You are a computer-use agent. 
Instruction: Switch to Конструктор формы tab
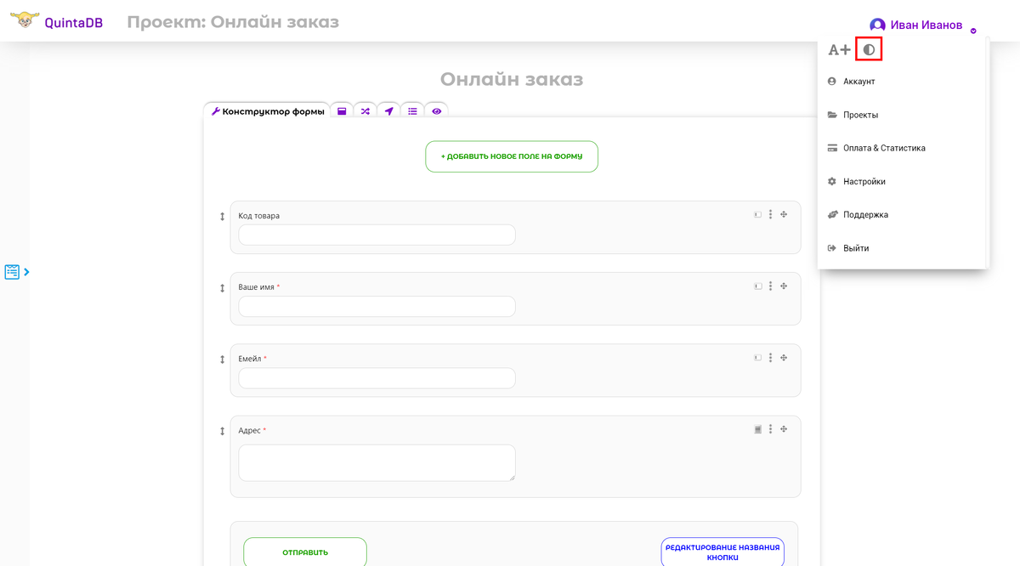point(267,111)
